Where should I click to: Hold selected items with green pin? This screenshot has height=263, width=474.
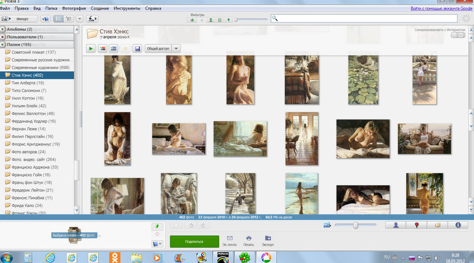click(157, 226)
